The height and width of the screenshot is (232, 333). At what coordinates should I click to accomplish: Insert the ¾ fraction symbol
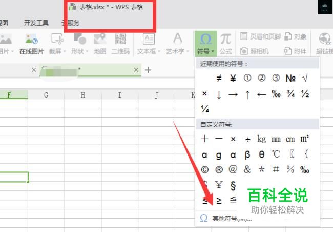pyautogui.click(x=290, y=93)
